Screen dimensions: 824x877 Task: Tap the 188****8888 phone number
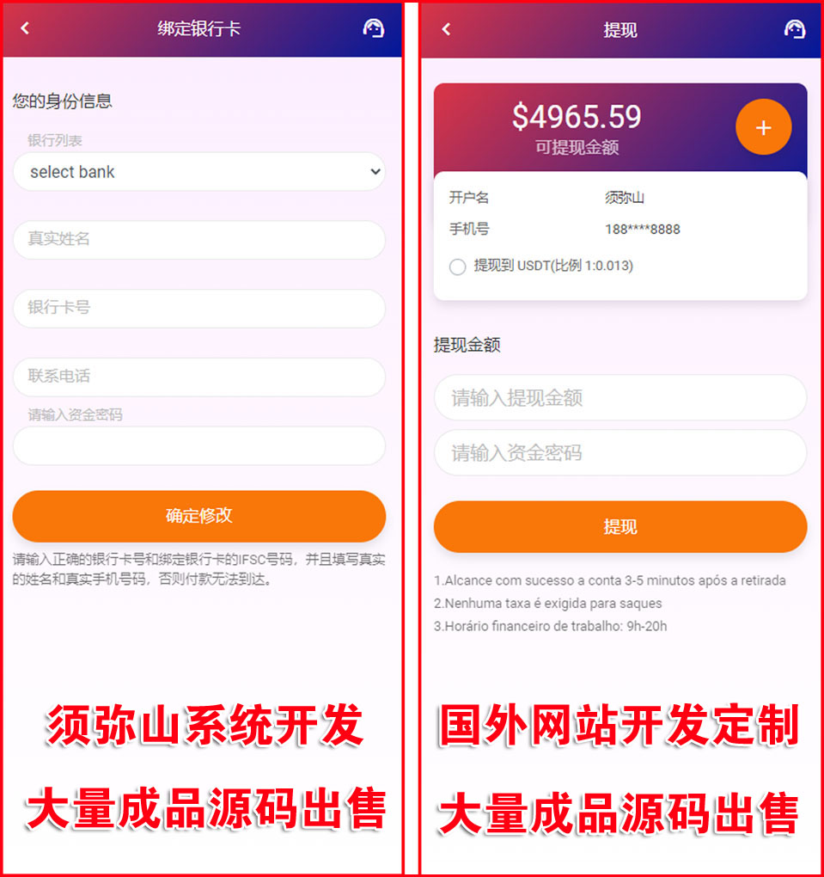point(643,230)
